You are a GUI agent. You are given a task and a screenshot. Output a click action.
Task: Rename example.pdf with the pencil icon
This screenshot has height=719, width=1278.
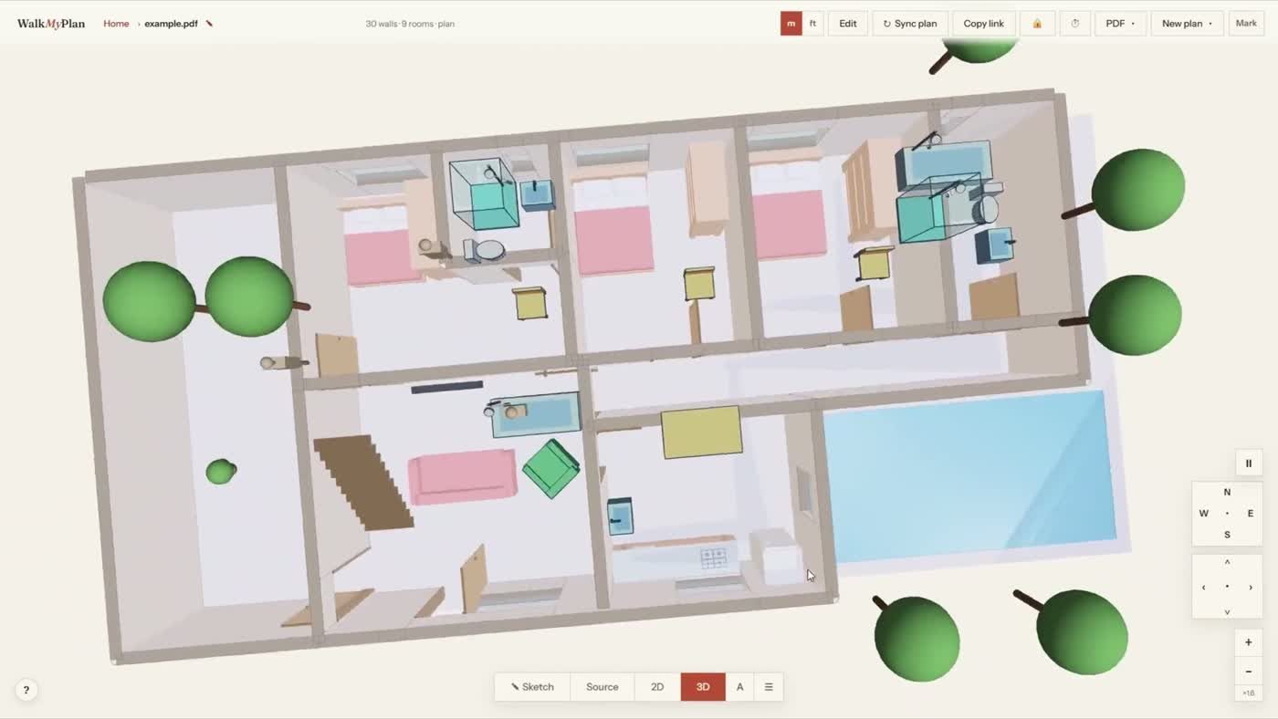pos(209,24)
